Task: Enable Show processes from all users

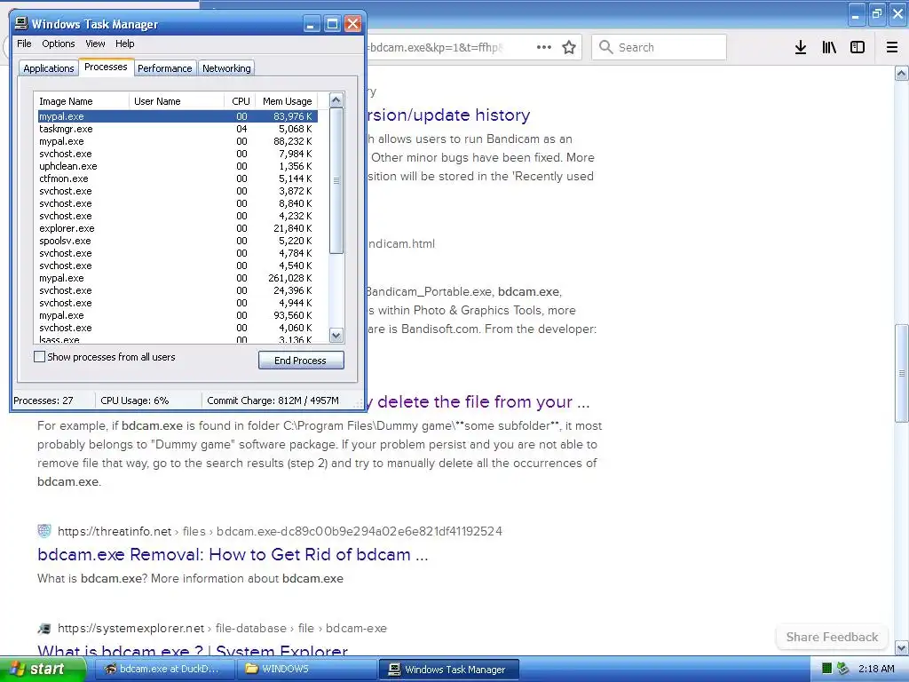Action: pyautogui.click(x=39, y=357)
